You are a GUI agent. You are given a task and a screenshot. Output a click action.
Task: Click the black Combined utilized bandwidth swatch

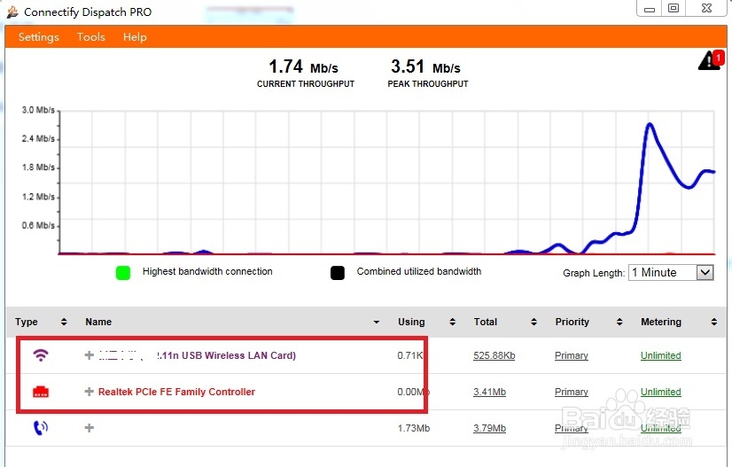pos(338,273)
